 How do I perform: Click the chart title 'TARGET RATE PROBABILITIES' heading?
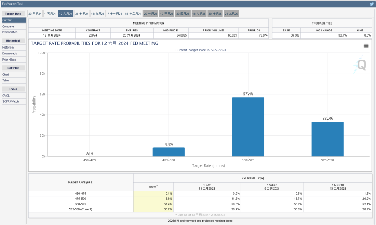[95, 43]
